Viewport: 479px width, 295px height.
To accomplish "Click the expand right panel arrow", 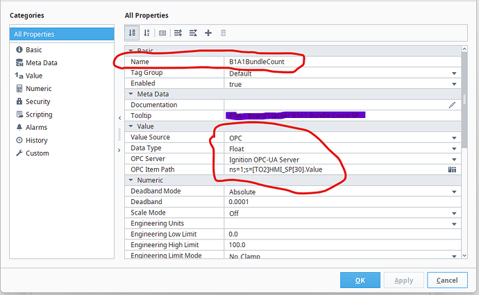I will tap(119, 150).
